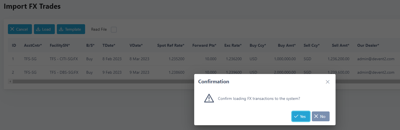Image resolution: width=400 pixels, height=130 pixels.
Task: Click the Yes button to confirm loading
Action: click(x=301, y=116)
